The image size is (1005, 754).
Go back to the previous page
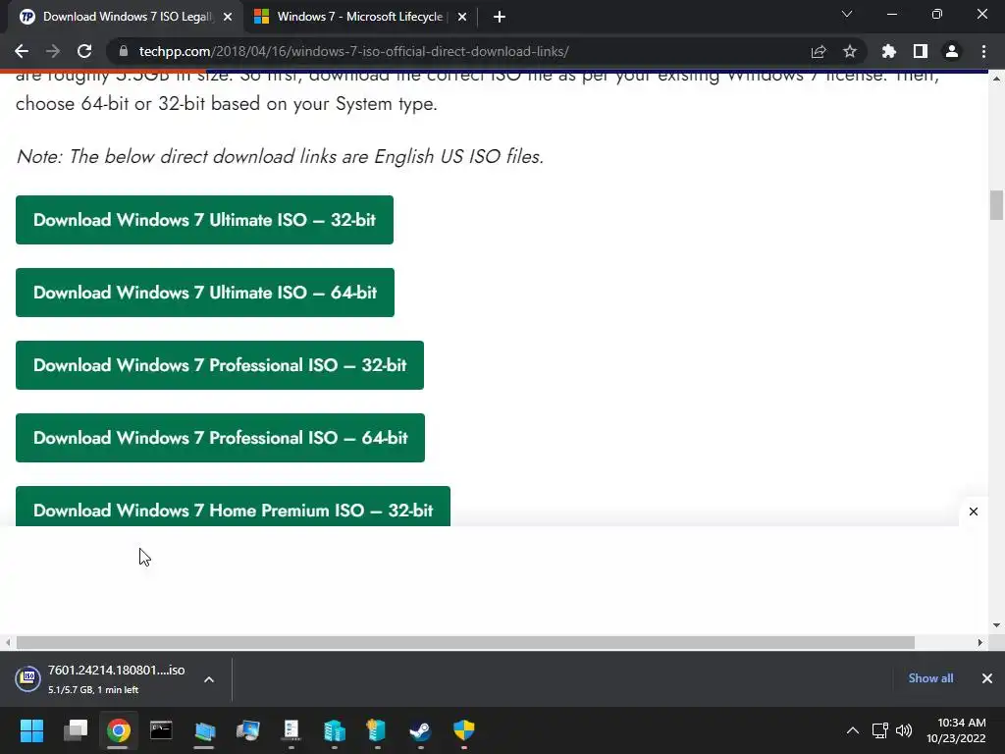22,51
